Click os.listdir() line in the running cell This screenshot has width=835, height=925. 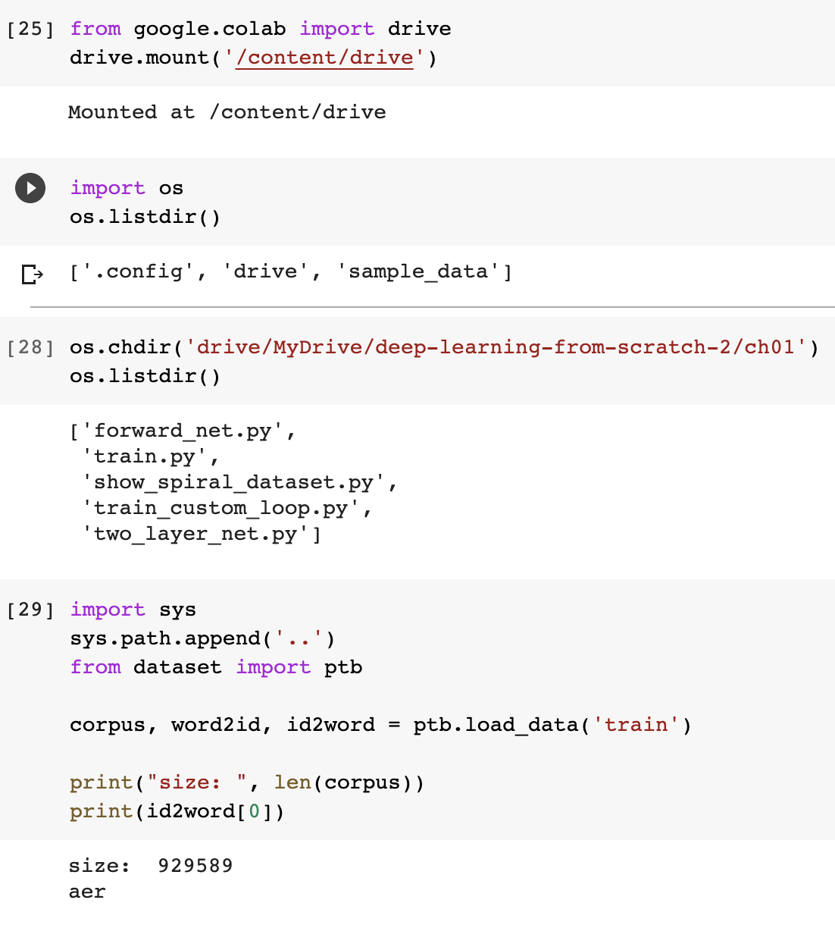pos(145,217)
